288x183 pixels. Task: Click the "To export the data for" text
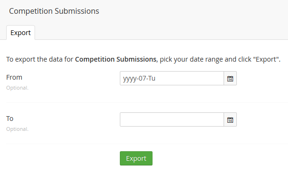40,59
